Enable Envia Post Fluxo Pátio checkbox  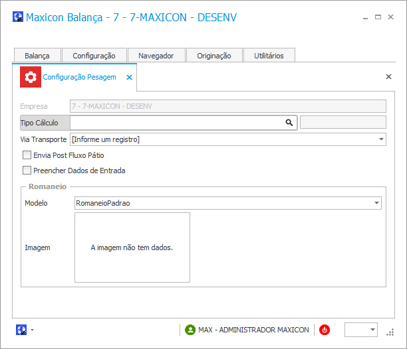pos(27,155)
